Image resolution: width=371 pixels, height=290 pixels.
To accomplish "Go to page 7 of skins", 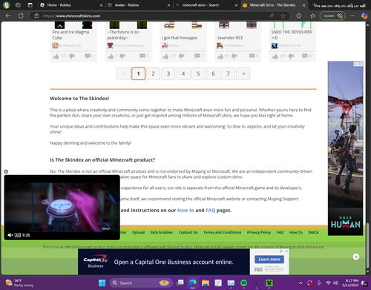I will (x=228, y=73).
